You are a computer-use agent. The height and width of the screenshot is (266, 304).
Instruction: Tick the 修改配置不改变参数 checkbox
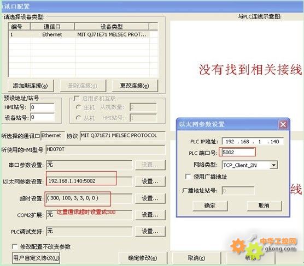point(15,247)
